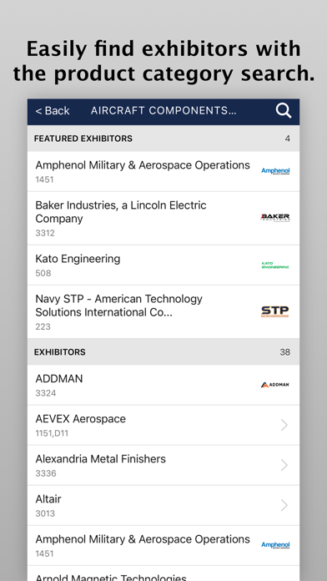Click the ADDMAN logo
The image size is (327, 581).
coord(274,385)
